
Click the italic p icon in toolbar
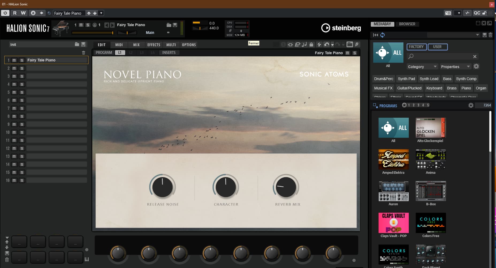point(357,44)
